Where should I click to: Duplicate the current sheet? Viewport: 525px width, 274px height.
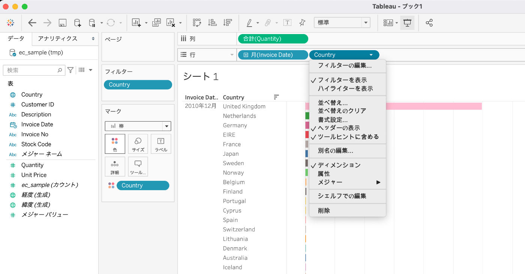coord(156,23)
